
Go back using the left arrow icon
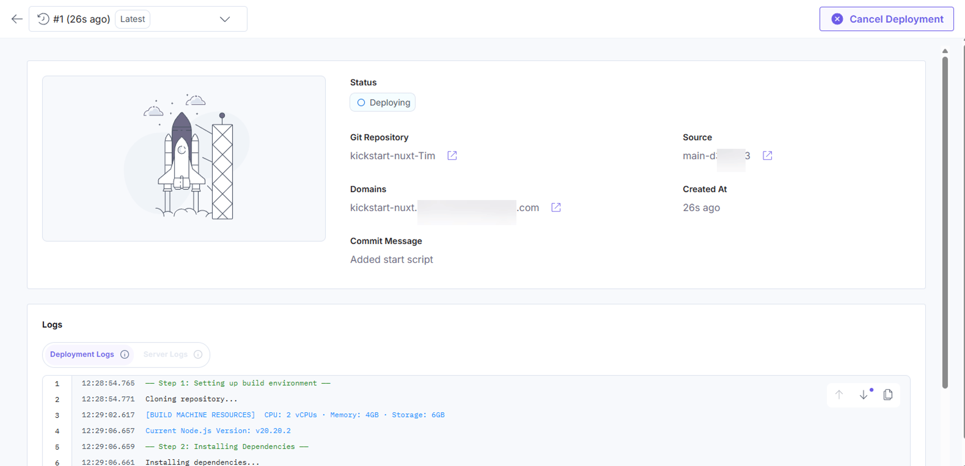click(17, 19)
